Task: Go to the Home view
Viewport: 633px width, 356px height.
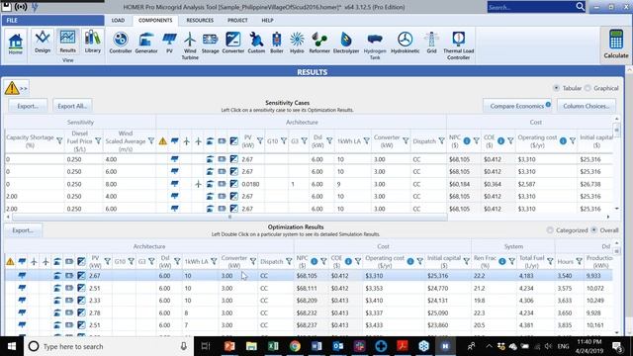Action: point(16,44)
